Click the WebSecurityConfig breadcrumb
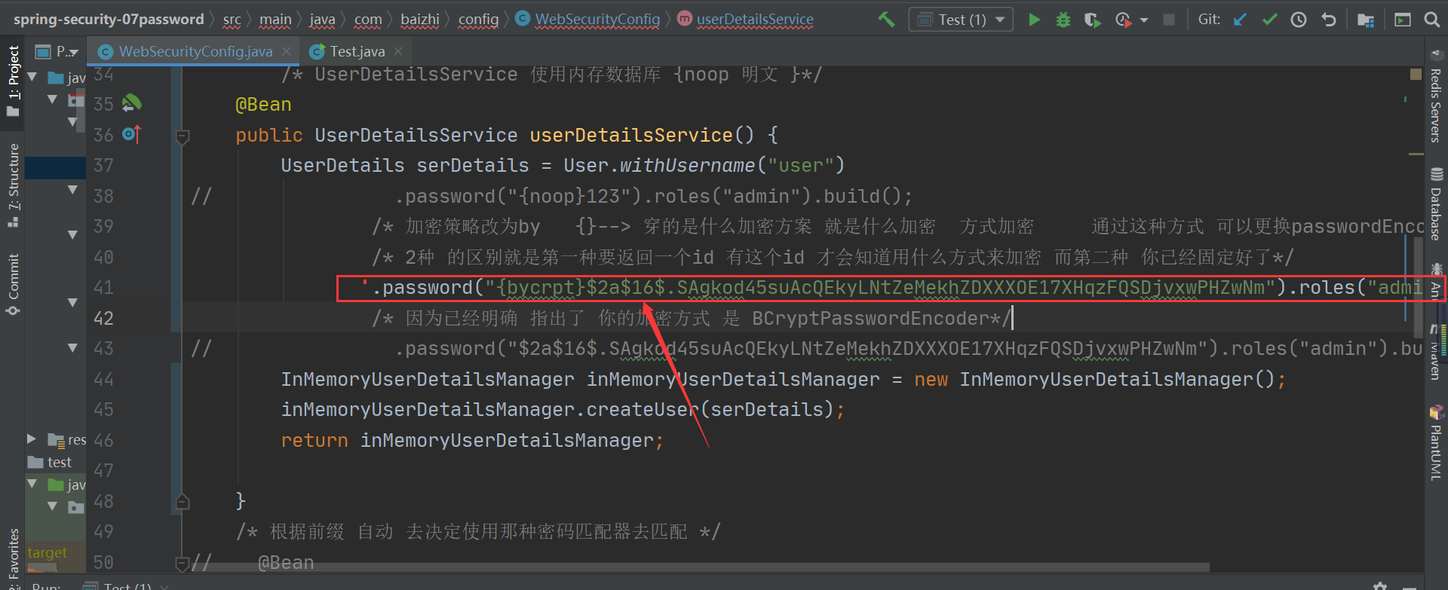Screen dimensions: 1448x590 (x=588, y=20)
